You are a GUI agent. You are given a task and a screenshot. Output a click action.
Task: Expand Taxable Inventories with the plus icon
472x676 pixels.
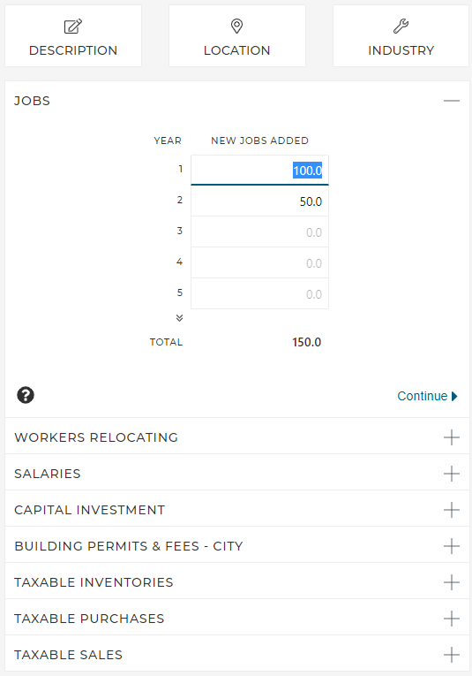pos(452,582)
